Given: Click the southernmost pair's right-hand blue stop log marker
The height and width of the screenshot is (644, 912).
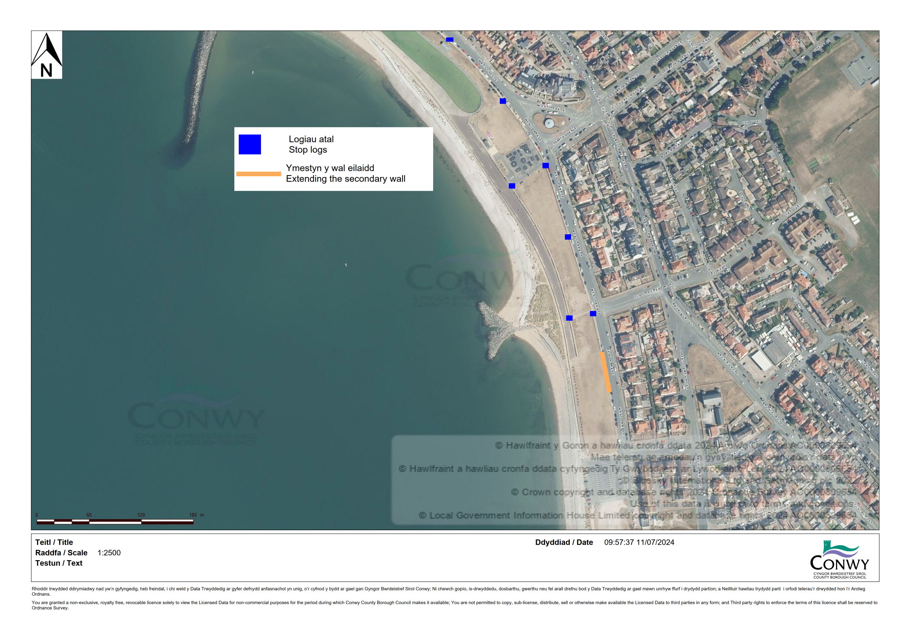Looking at the screenshot, I should (x=593, y=314).
